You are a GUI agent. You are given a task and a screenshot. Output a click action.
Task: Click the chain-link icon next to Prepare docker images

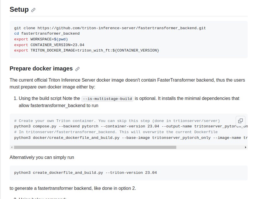click(77, 69)
